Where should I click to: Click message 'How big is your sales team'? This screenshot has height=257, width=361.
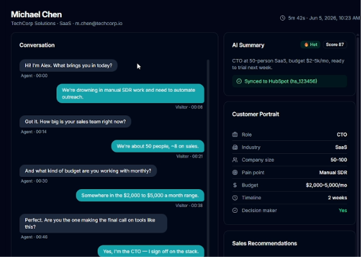coord(75,122)
